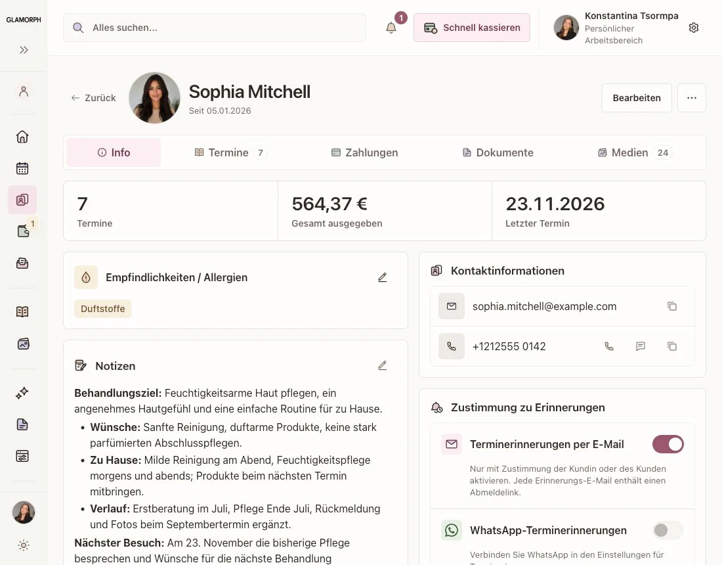The height and width of the screenshot is (565, 722).
Task: Click the Seit 05.01.2026 text
Action: 220,110
